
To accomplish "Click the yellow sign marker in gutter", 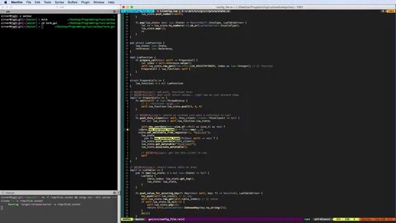I will (x=127, y=129).
